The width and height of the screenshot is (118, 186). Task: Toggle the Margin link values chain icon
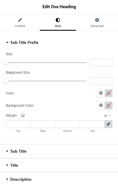click(x=108, y=124)
